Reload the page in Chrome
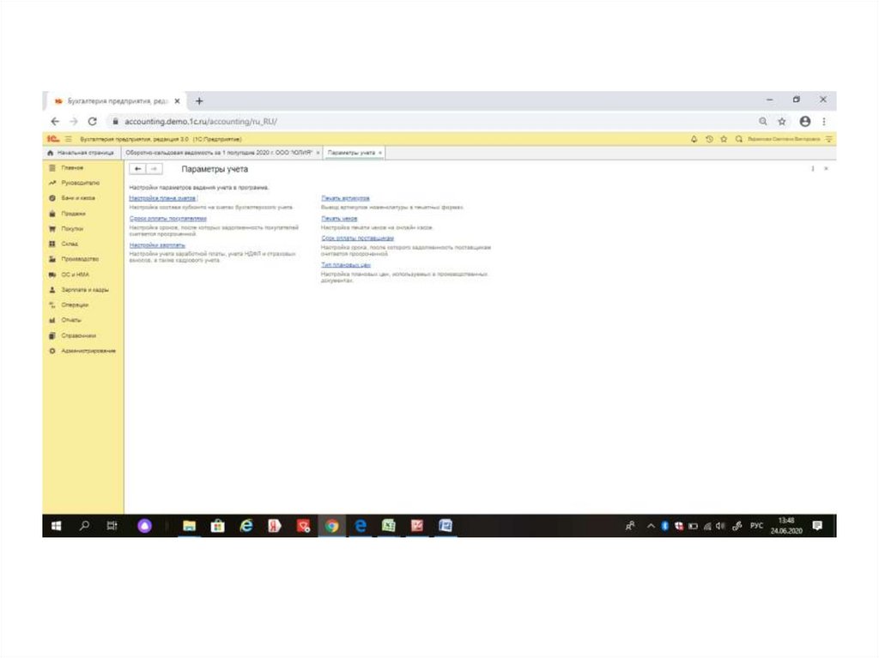This screenshot has width=879, height=658. 92,122
